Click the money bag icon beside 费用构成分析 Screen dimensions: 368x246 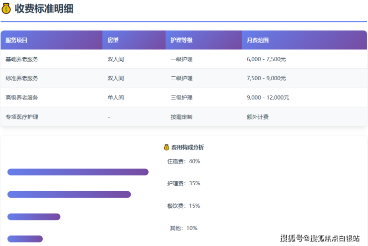click(167, 147)
